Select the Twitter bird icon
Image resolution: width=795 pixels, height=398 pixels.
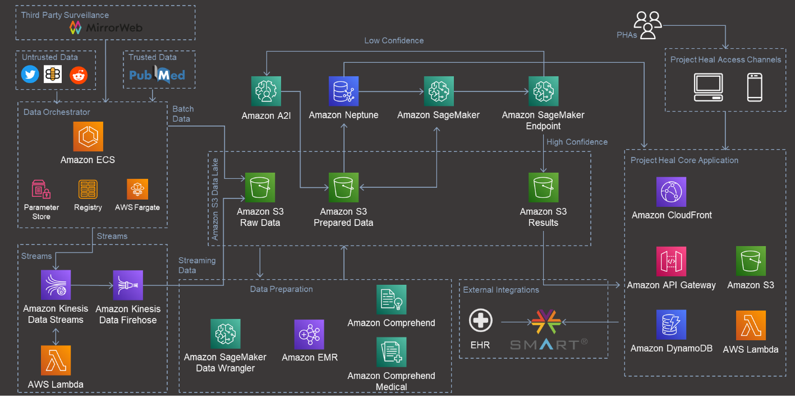pyautogui.click(x=30, y=75)
